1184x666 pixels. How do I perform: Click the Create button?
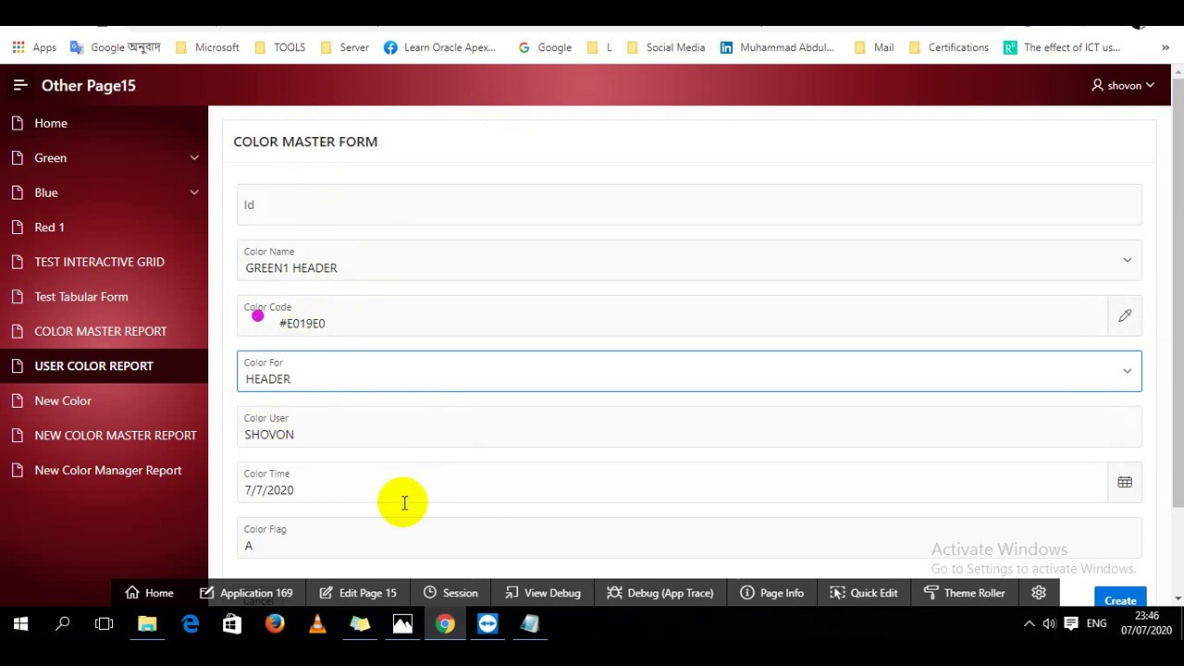tap(1120, 599)
